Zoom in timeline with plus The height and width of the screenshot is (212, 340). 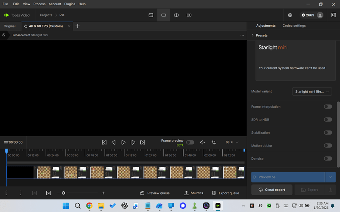(103, 193)
